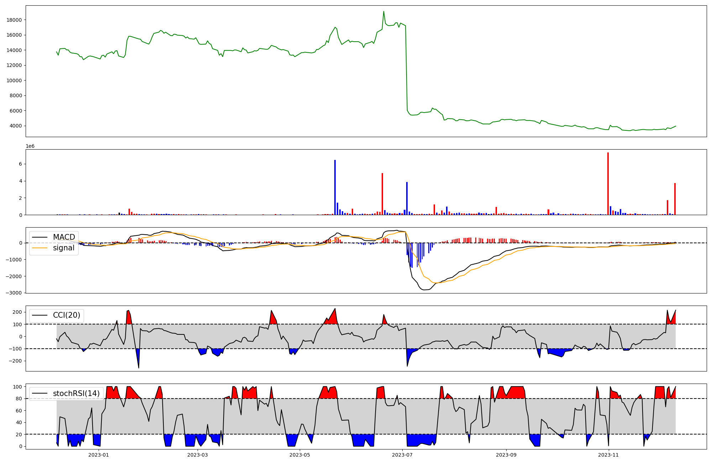The width and height of the screenshot is (712, 463).
Task: Click the 2023-11 x-axis date label
Action: click(x=609, y=455)
